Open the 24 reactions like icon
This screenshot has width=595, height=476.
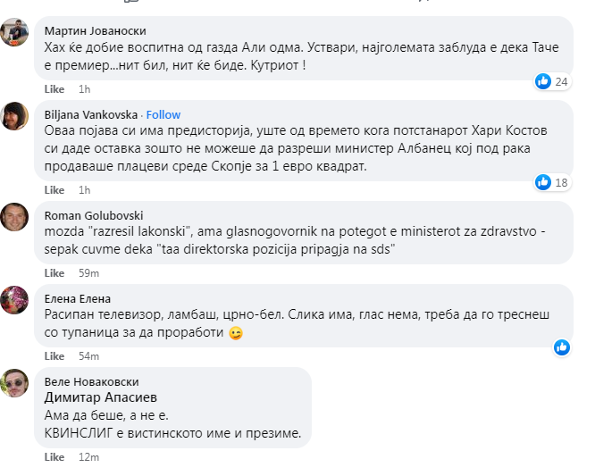click(543, 81)
